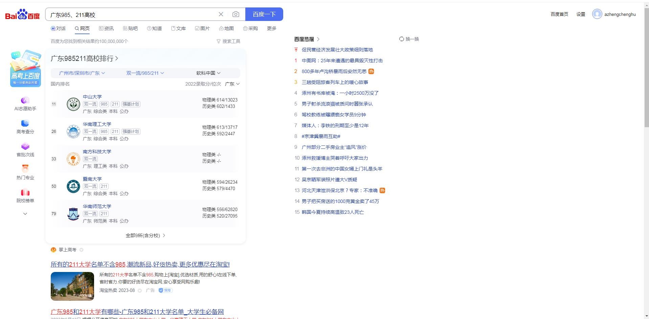Refresh hot searches with 换一换

pos(409,39)
